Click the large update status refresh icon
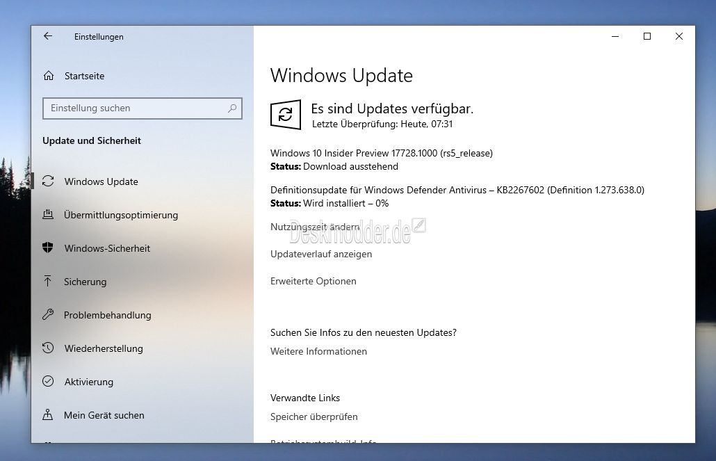This screenshot has width=716, height=461. [x=286, y=115]
